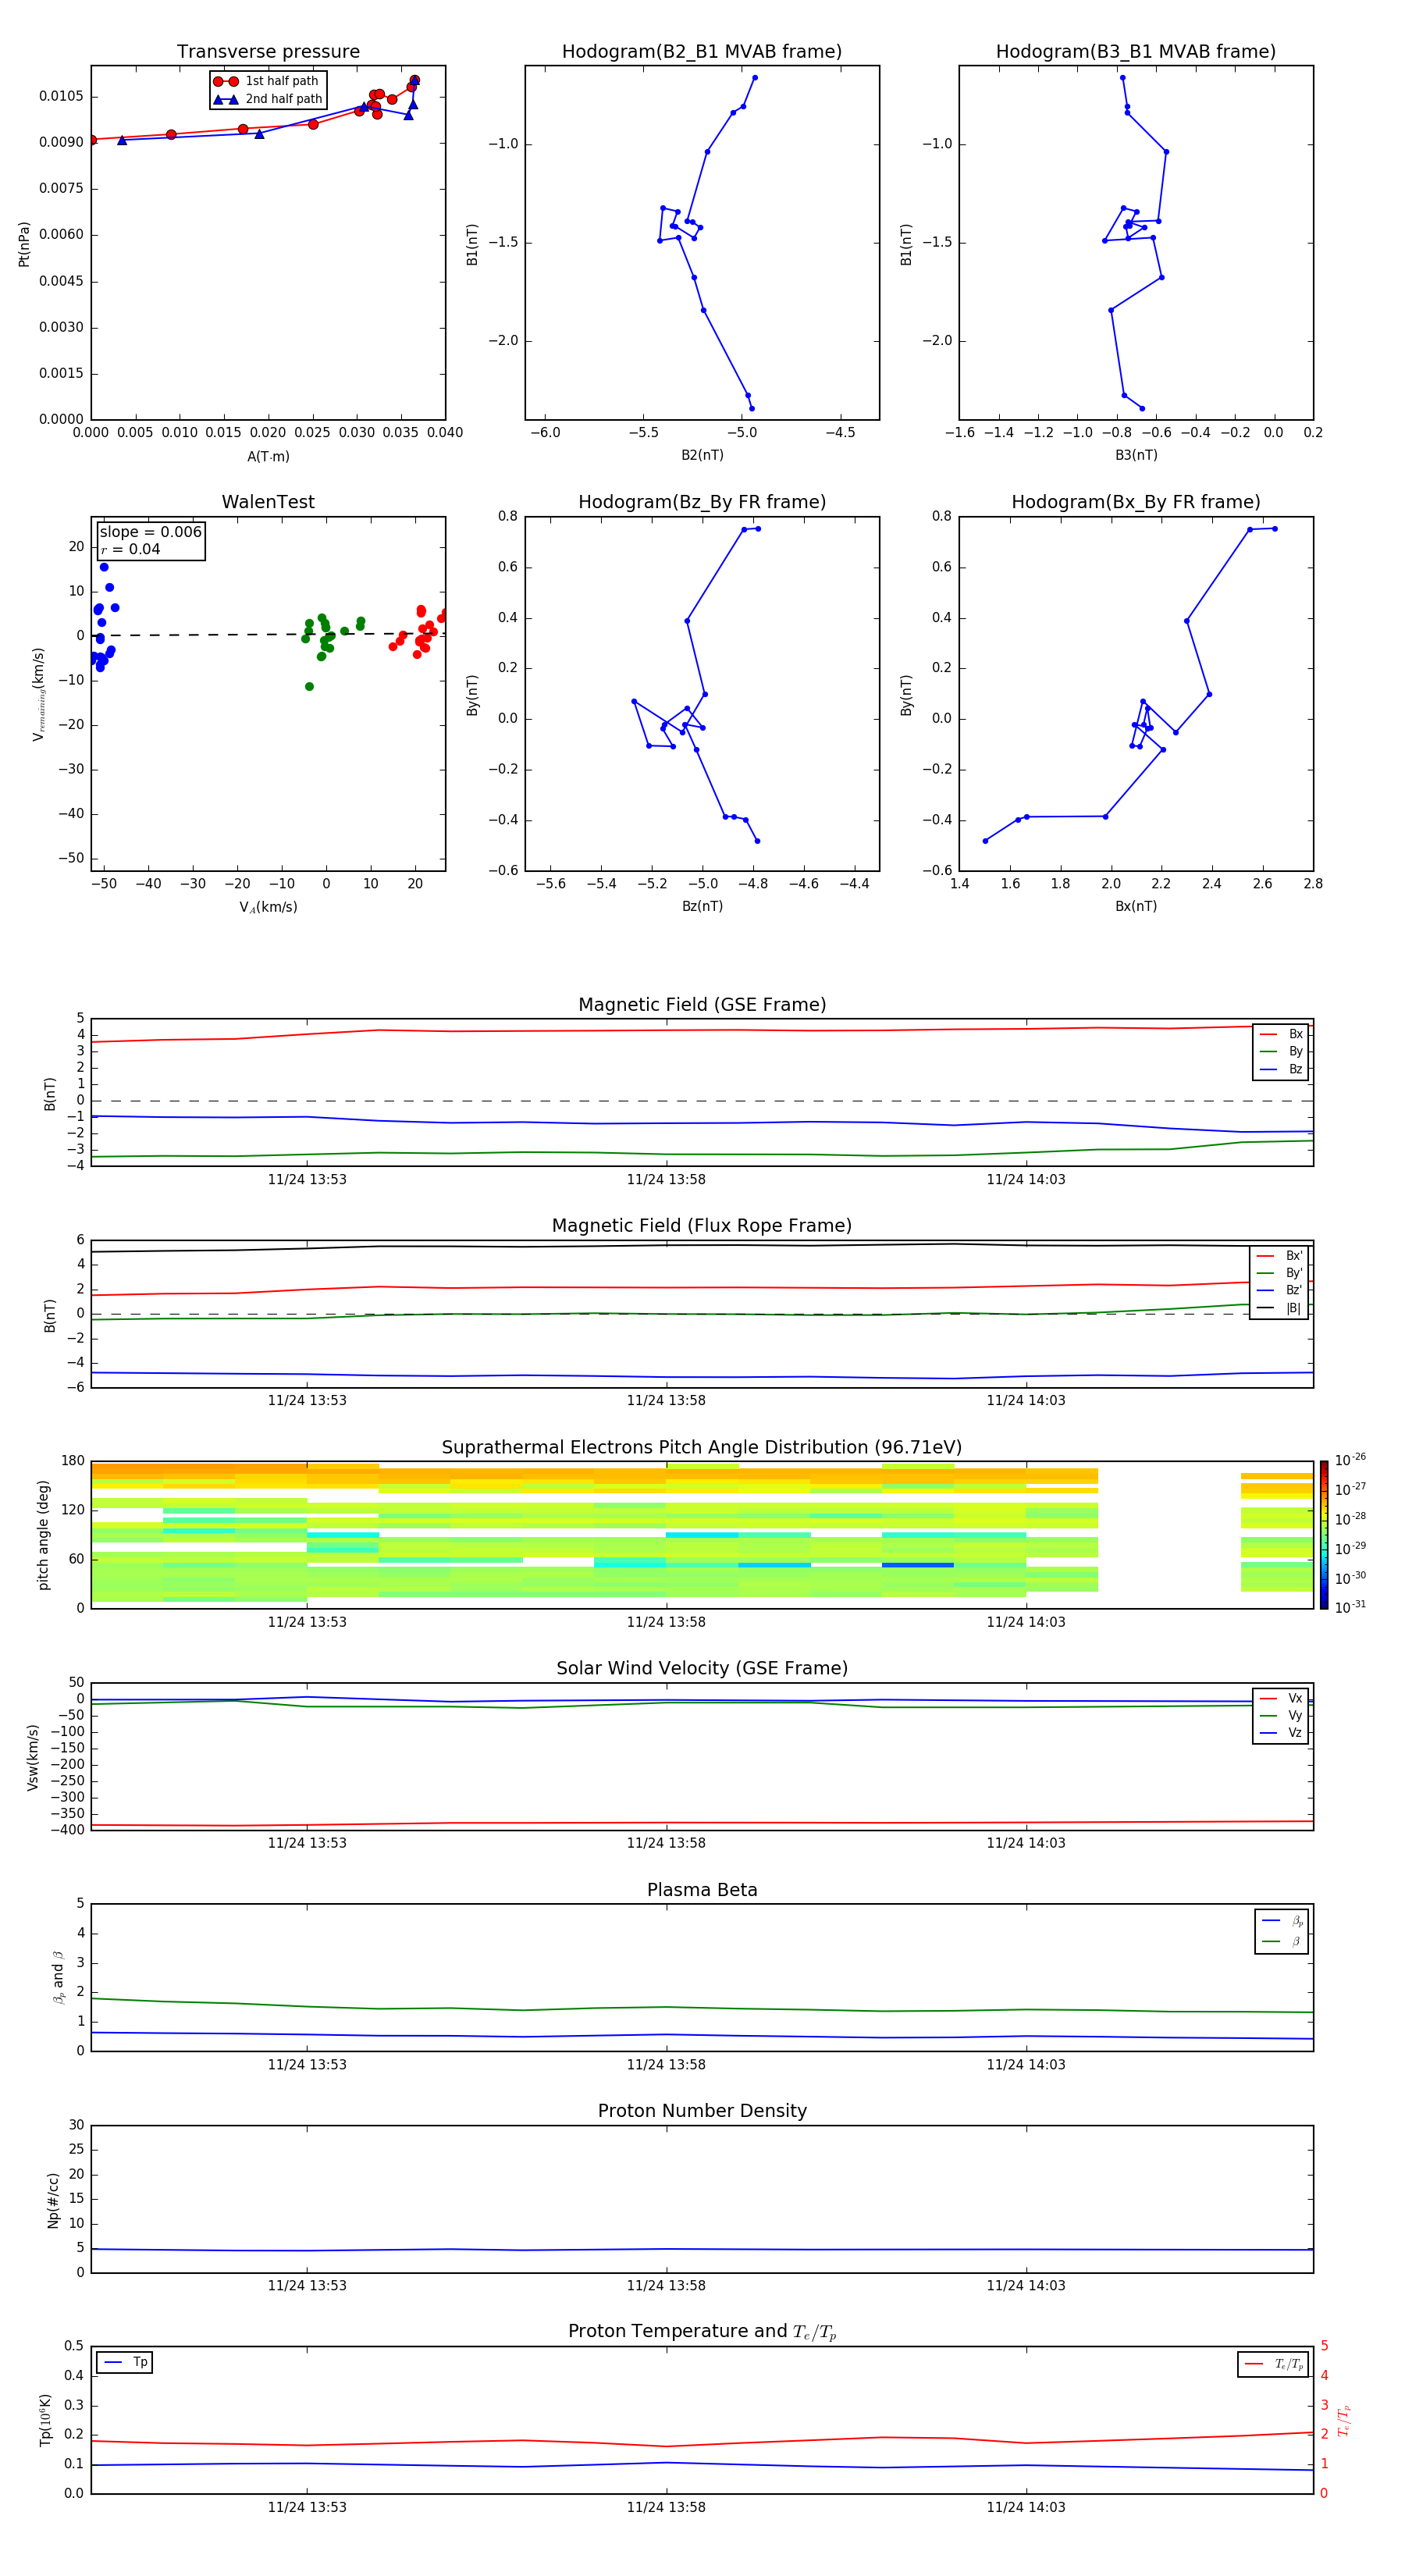Click 'Vy' entry in velocity legend
The height and width of the screenshot is (2576, 1405).
click(1281, 1716)
